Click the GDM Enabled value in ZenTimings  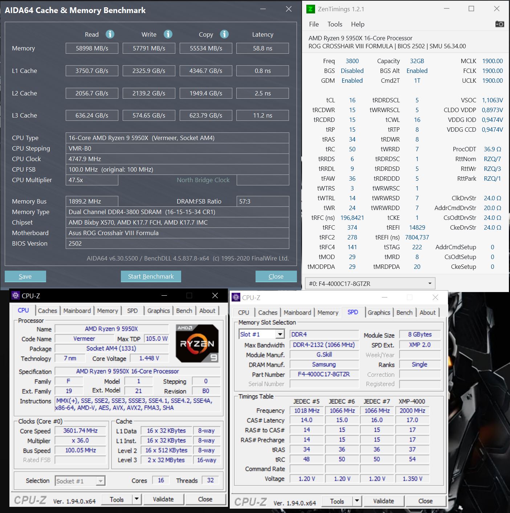click(352, 81)
